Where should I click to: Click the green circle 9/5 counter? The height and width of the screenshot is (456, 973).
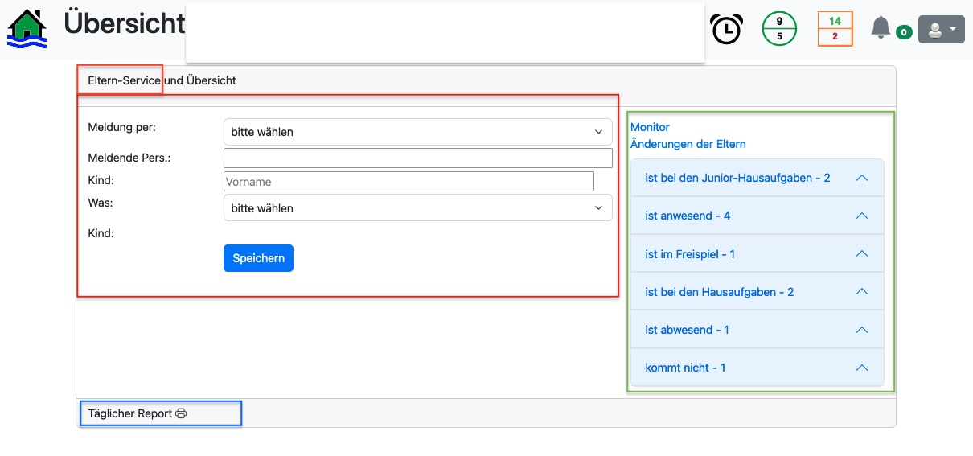pyautogui.click(x=779, y=30)
